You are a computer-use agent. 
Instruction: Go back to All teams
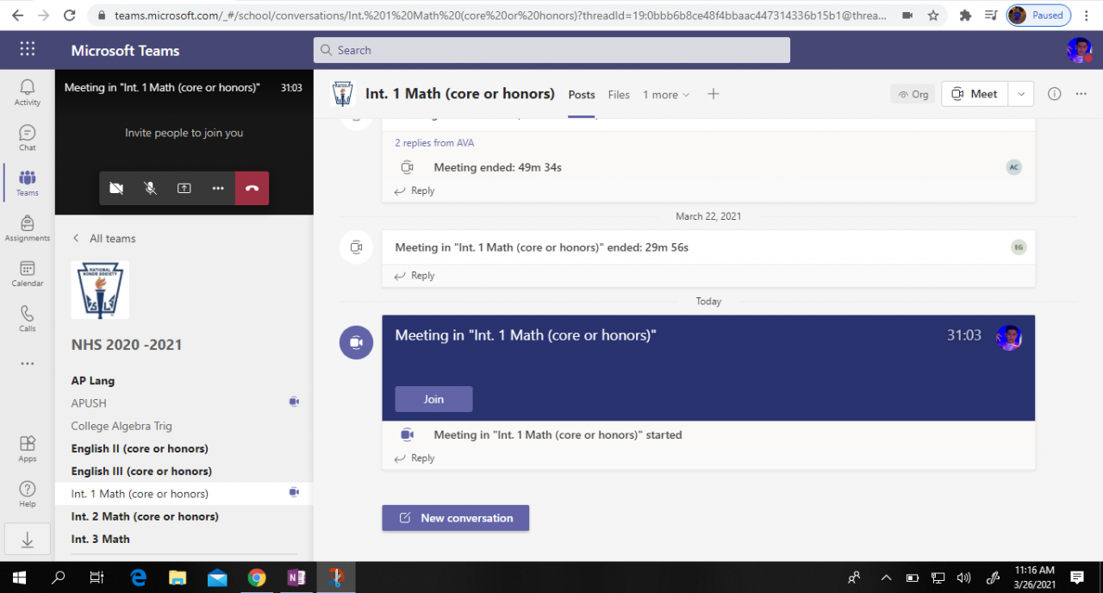click(104, 239)
